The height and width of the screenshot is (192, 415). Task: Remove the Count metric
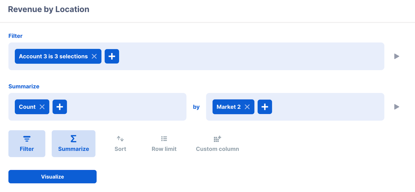pyautogui.click(x=42, y=107)
